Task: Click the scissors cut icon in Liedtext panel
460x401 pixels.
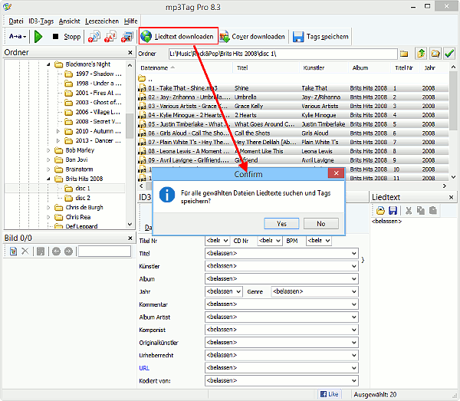Action: (x=409, y=210)
